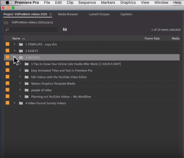Sort by the Frame Rate column header
The image size is (184, 158).
(x=152, y=38)
